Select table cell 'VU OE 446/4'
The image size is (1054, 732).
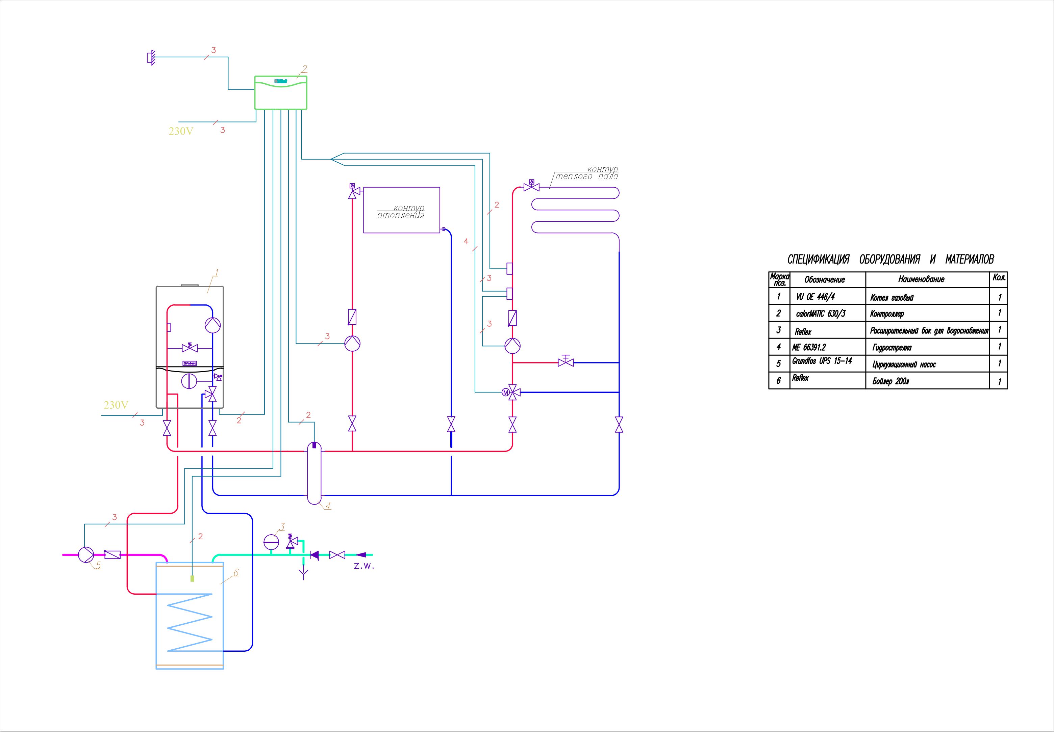point(815,297)
